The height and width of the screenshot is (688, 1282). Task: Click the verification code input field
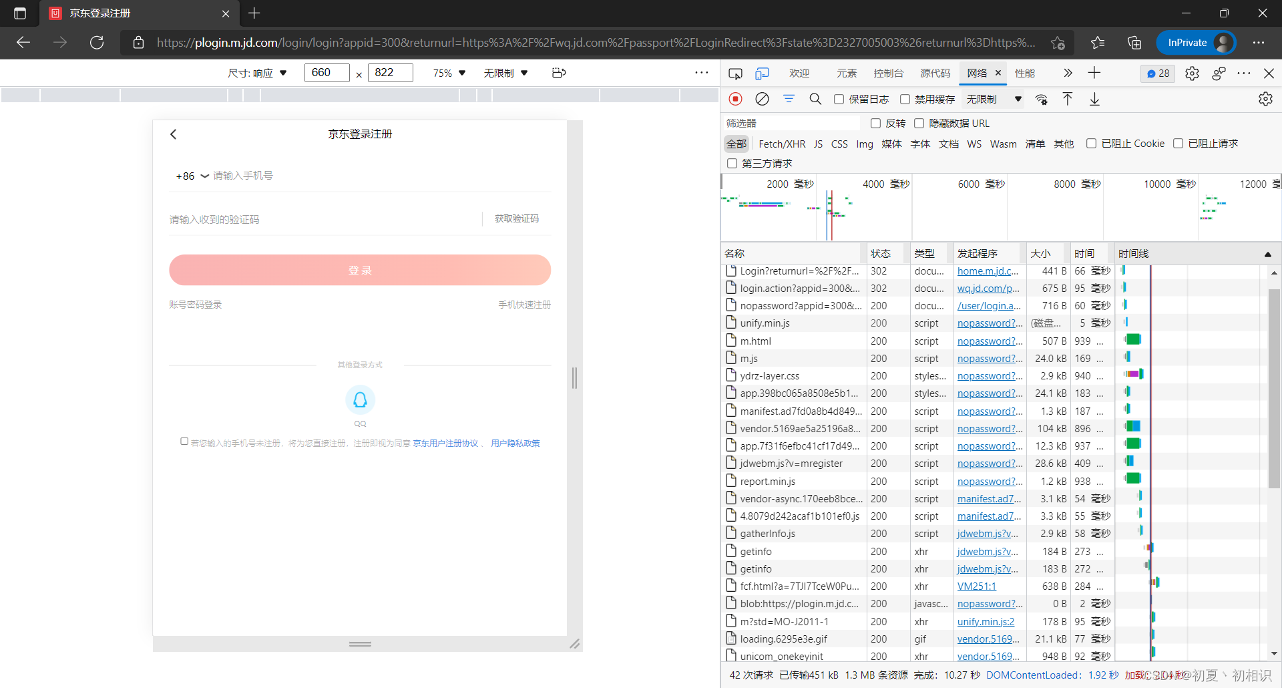(324, 219)
